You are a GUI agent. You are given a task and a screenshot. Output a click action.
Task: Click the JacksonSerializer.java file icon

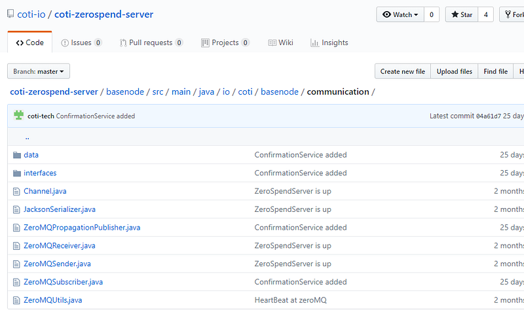pyautogui.click(x=17, y=210)
